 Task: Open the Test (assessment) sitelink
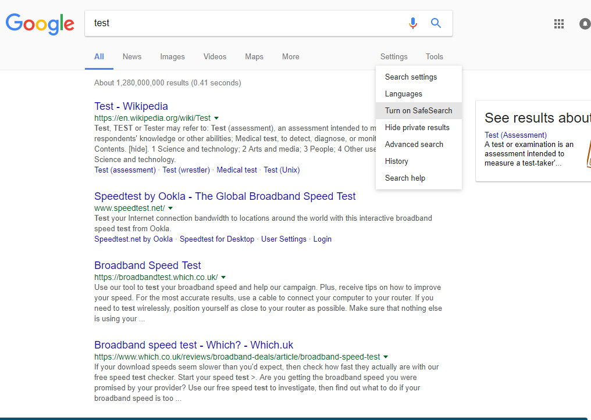[124, 170]
